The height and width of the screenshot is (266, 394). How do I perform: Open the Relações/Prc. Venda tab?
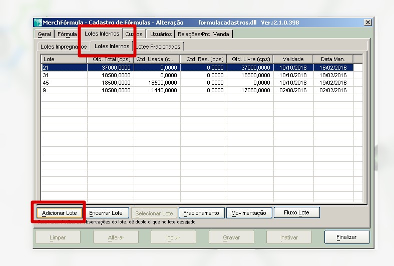(204, 34)
